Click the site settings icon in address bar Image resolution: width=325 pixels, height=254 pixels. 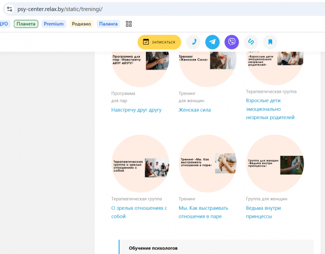pos(9,9)
